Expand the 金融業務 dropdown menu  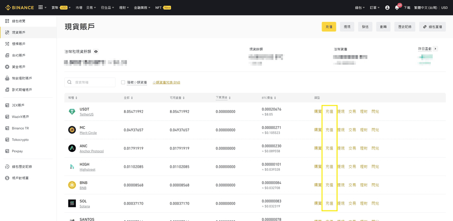(142, 8)
